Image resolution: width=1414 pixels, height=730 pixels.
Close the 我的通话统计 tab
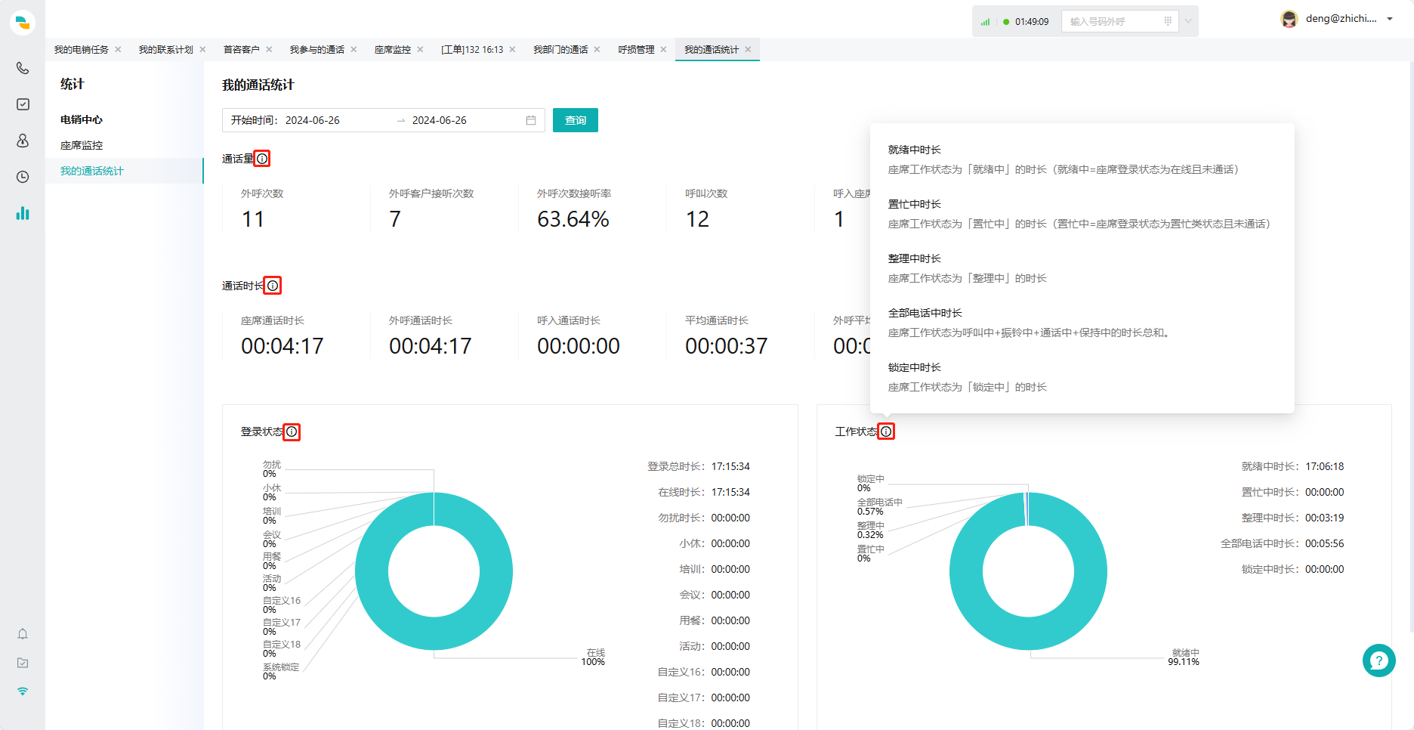click(x=748, y=49)
